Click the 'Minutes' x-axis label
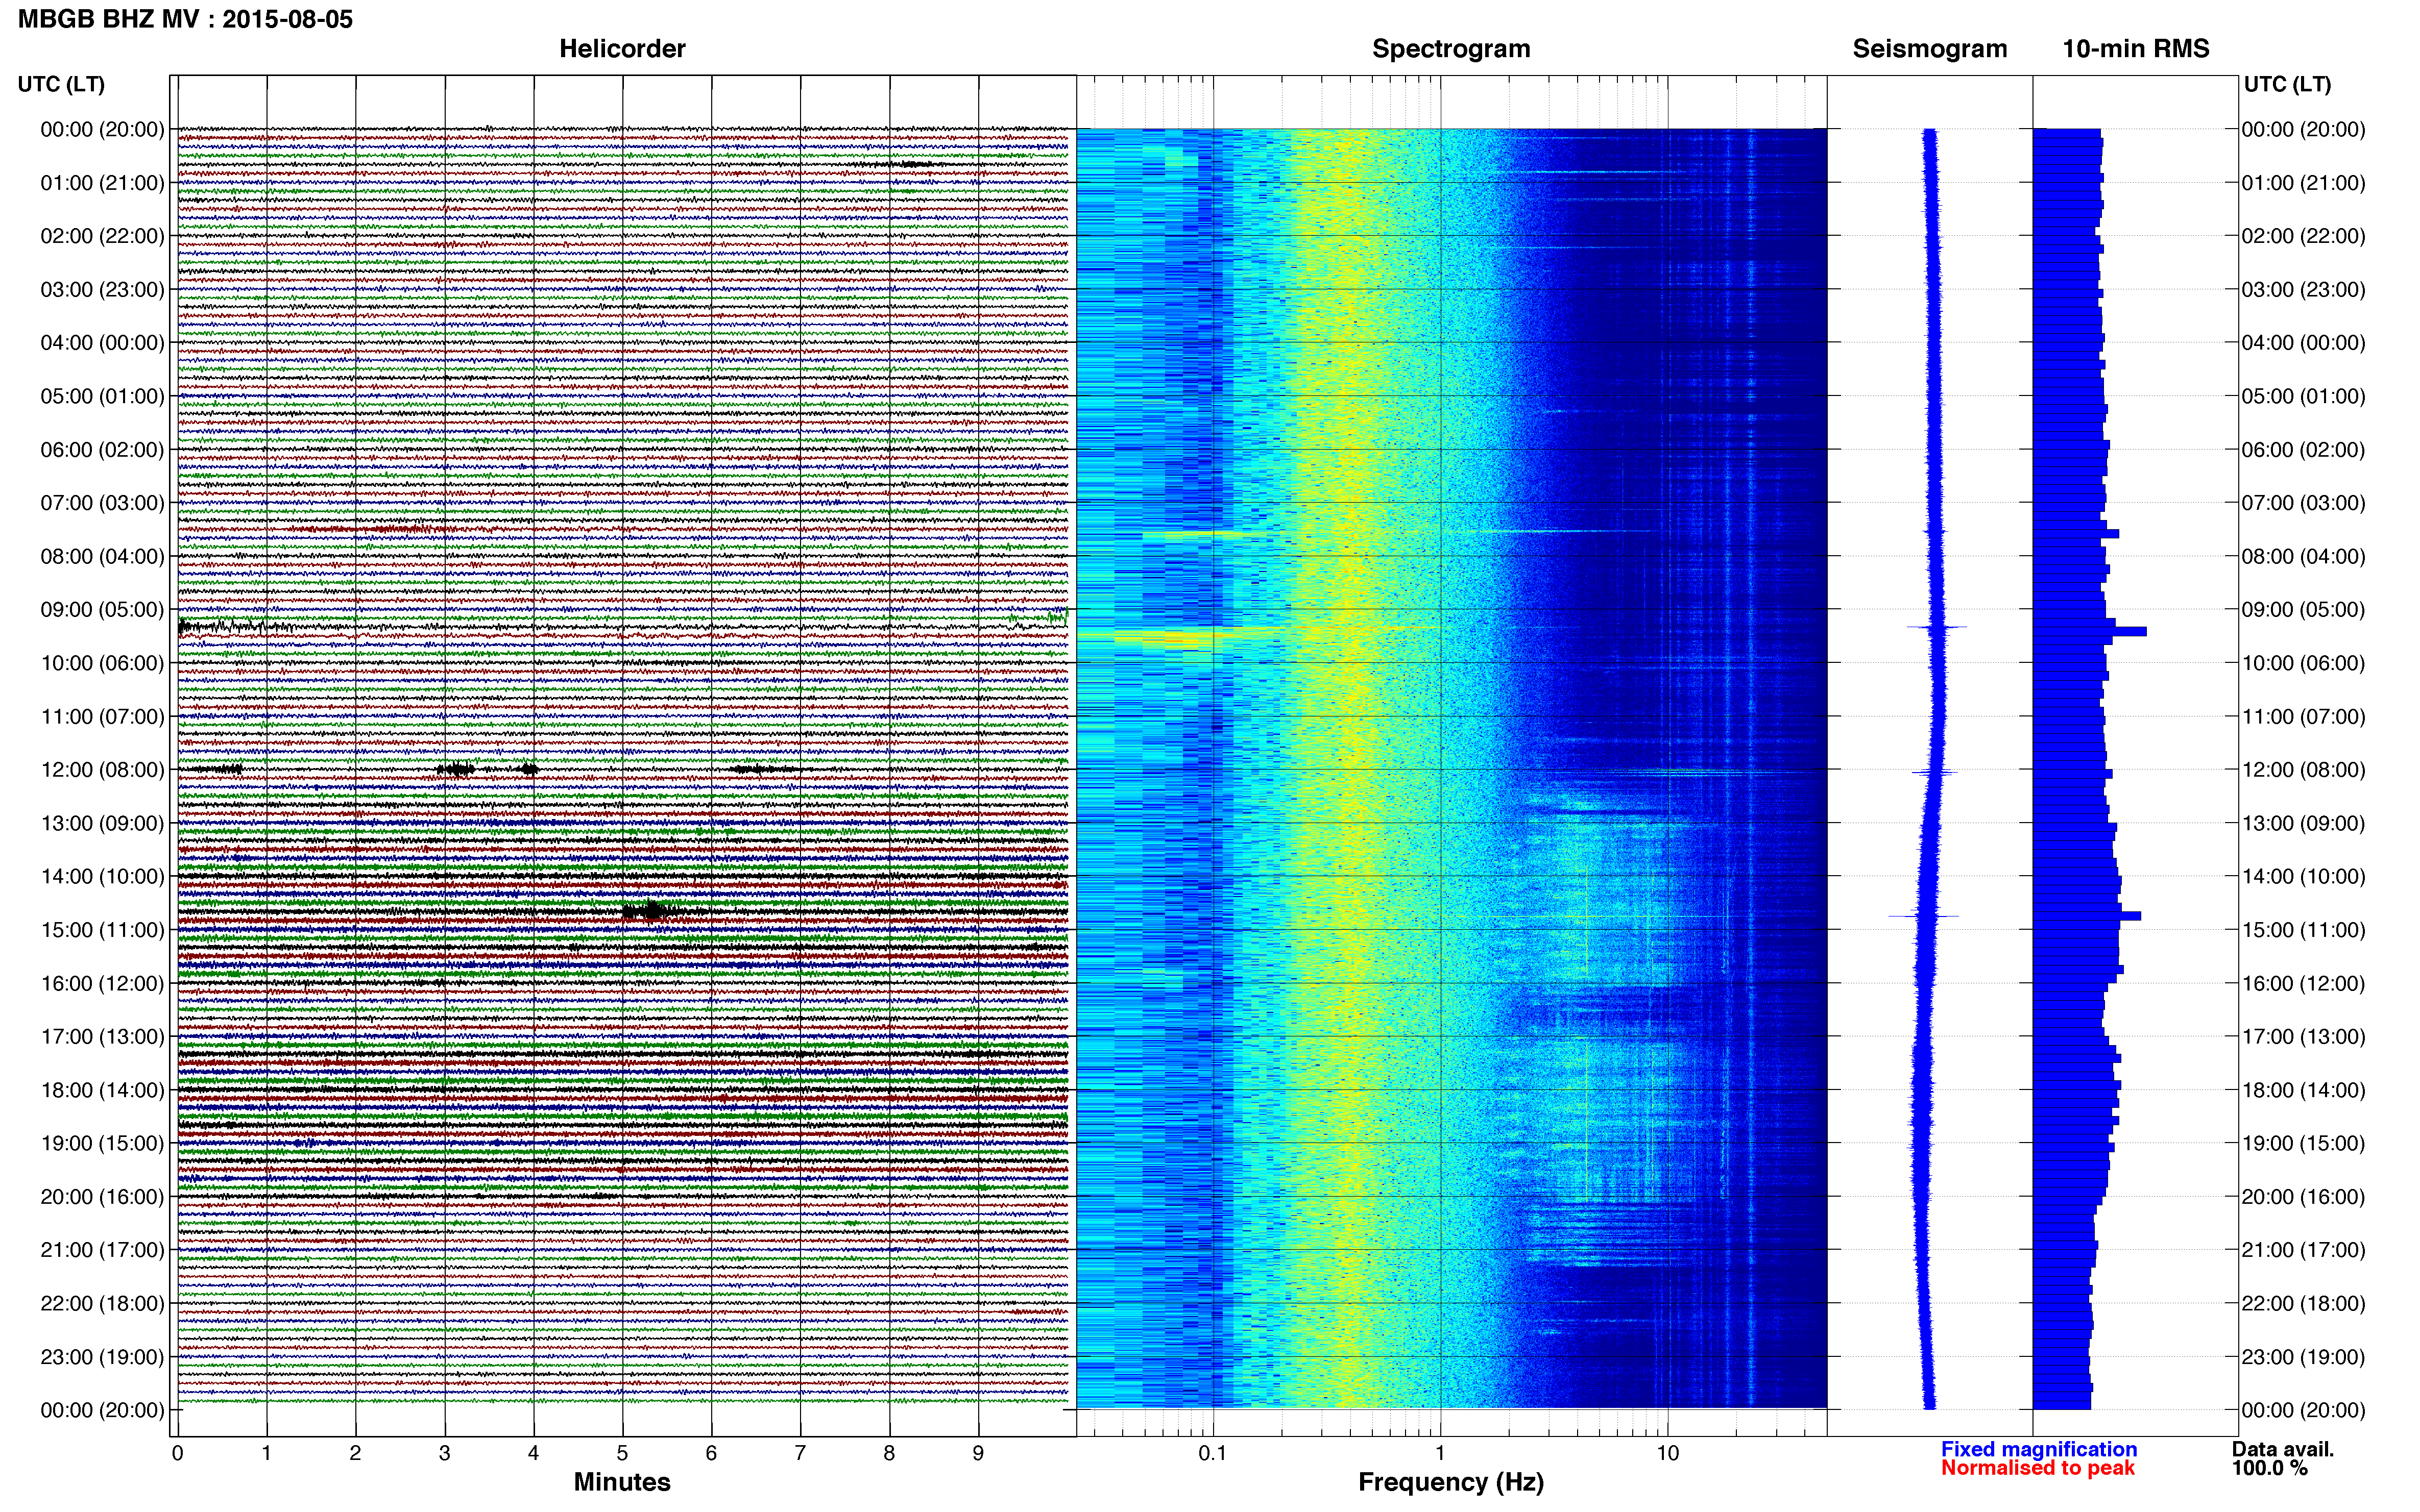Image resolution: width=2420 pixels, height=1512 pixels. point(622,1482)
